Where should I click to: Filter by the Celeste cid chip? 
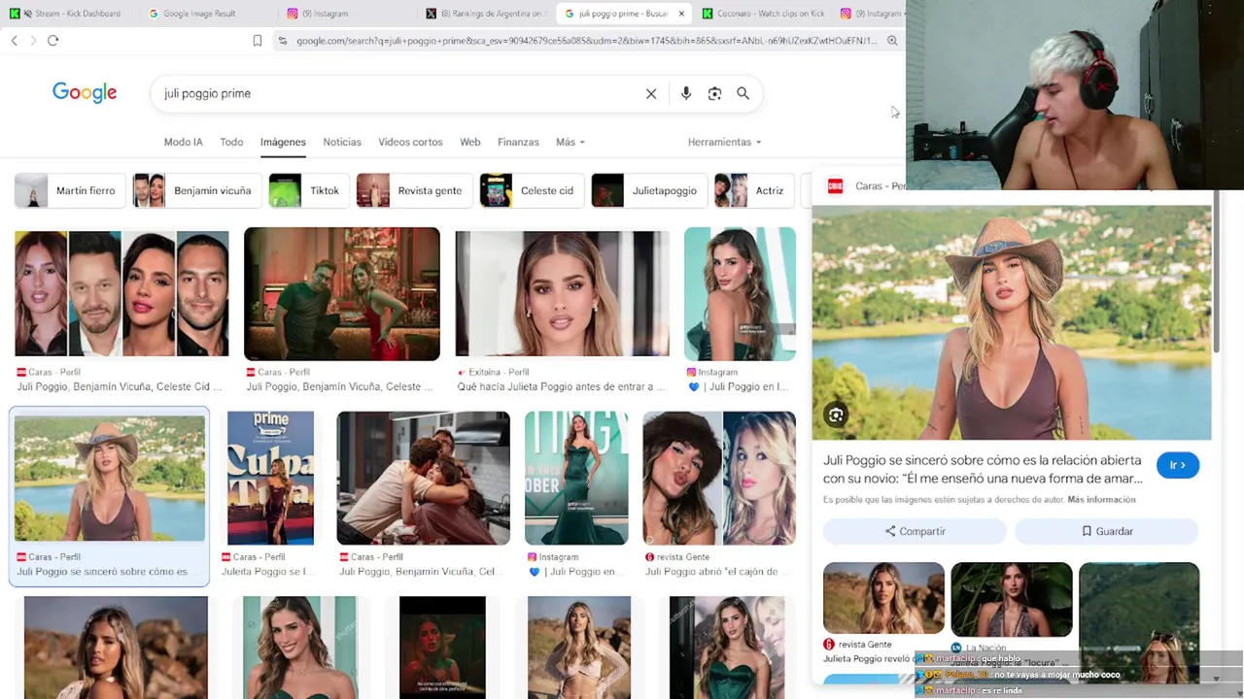[x=530, y=190]
